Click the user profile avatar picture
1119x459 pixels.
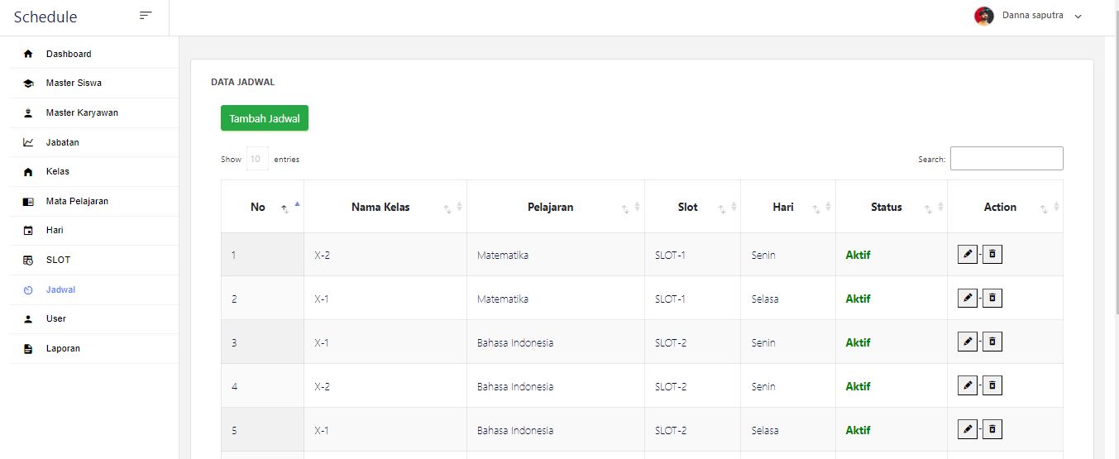[983, 17]
